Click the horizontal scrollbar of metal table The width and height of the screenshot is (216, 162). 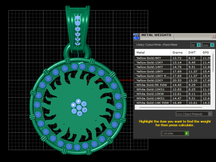pyautogui.click(x=171, y=108)
